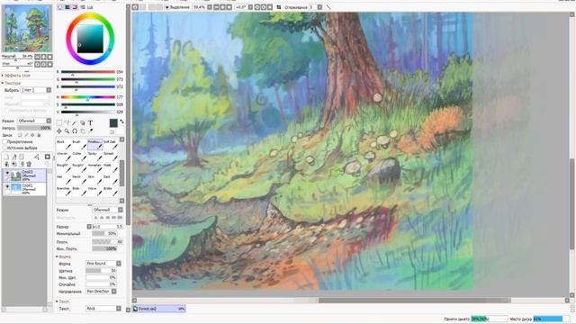Choose the Pencil brush preset

click(x=80, y=180)
